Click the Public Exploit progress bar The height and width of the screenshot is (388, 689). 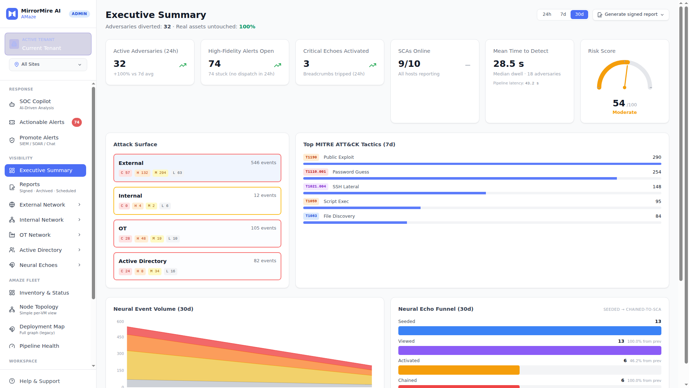point(482,164)
